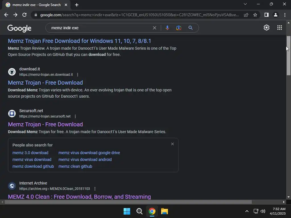Image resolution: width=291 pixels, height=218 pixels.
Task: Go forward to the next page
Action: pyautogui.click(x=15, y=15)
